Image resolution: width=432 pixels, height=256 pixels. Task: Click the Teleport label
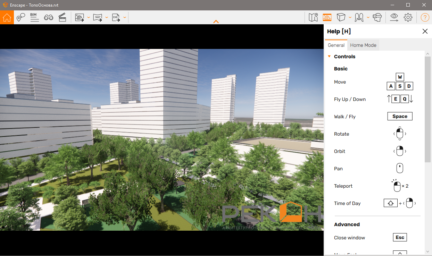point(343,186)
